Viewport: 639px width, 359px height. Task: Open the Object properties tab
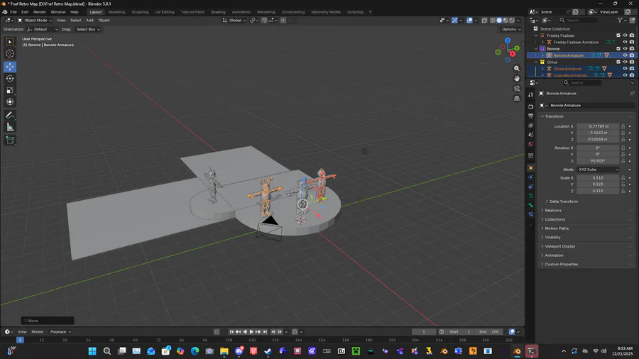click(x=530, y=167)
